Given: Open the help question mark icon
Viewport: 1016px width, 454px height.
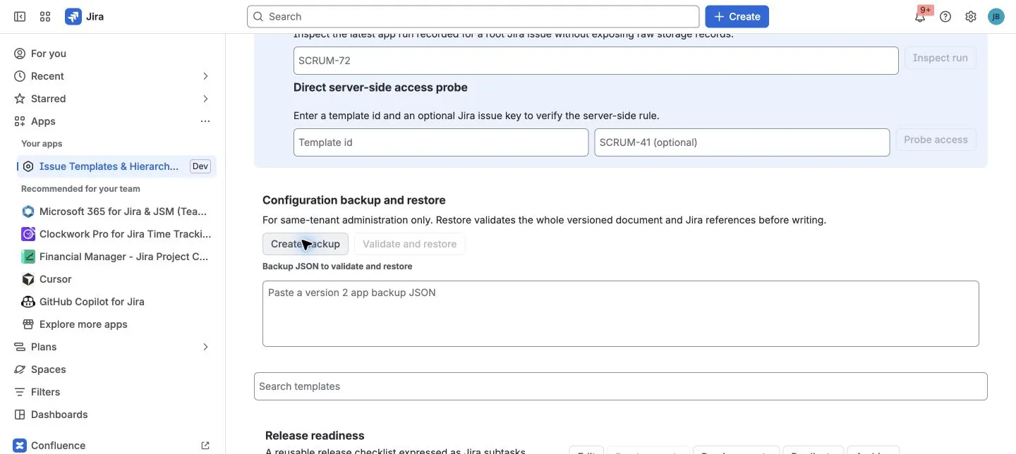Looking at the screenshot, I should (x=945, y=16).
